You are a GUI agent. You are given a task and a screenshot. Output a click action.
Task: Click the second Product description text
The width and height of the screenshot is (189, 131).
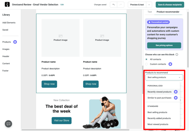click(x=92, y=69)
